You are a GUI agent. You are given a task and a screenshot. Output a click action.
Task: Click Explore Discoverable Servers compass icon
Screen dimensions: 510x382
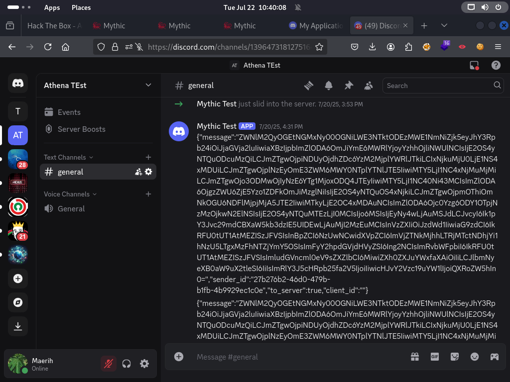18,302
